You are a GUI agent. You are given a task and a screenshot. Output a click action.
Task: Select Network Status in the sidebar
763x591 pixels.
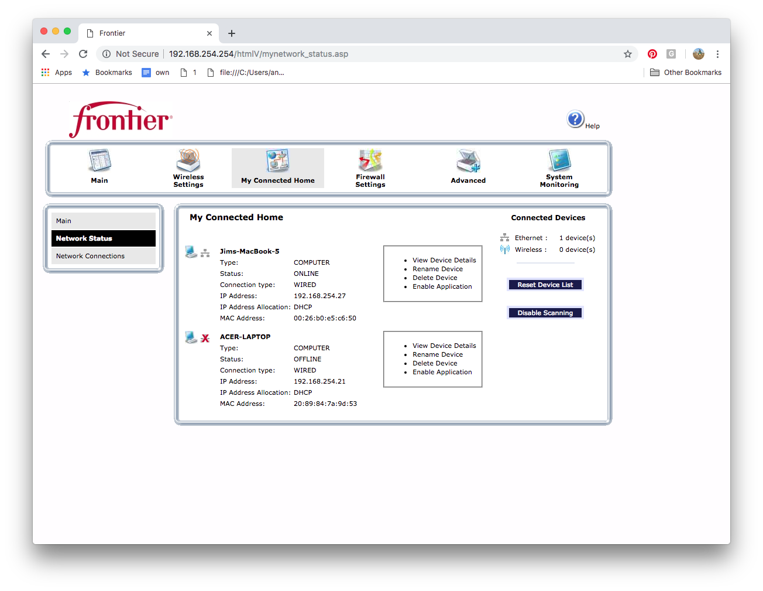(104, 238)
